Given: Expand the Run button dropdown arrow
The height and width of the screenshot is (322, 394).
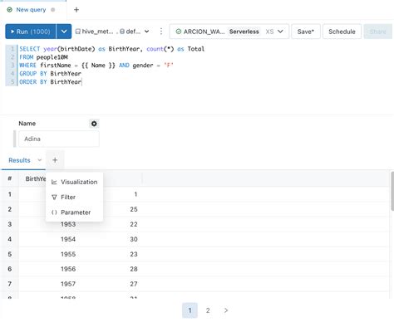Looking at the screenshot, I should pos(64,32).
